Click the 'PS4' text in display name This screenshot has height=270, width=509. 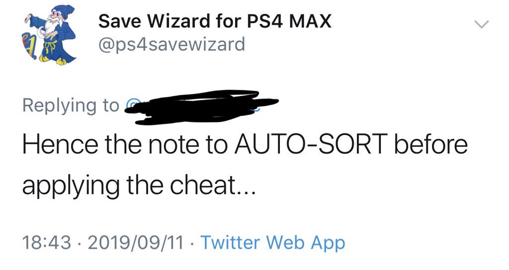(265, 21)
